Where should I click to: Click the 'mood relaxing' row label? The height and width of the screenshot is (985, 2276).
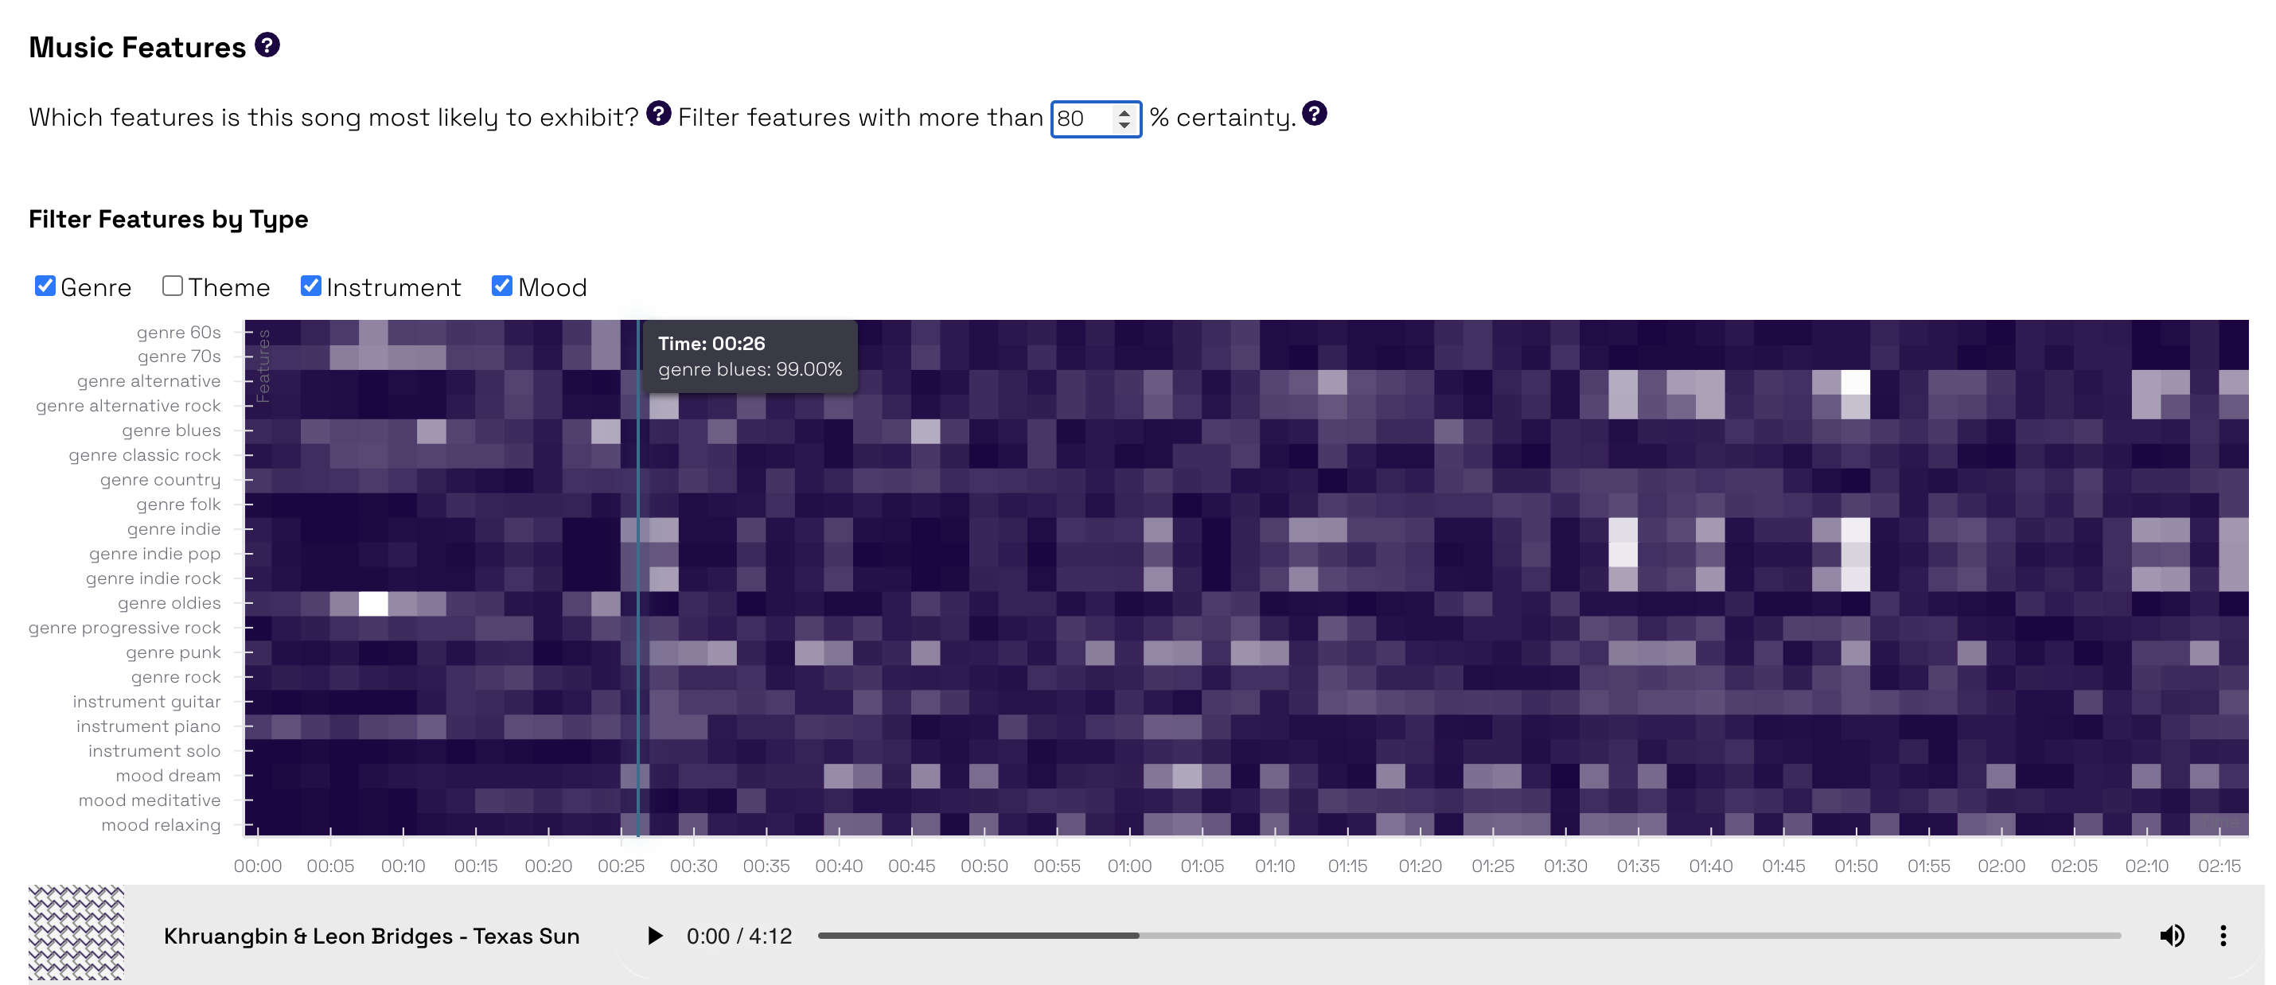pyautogui.click(x=161, y=825)
